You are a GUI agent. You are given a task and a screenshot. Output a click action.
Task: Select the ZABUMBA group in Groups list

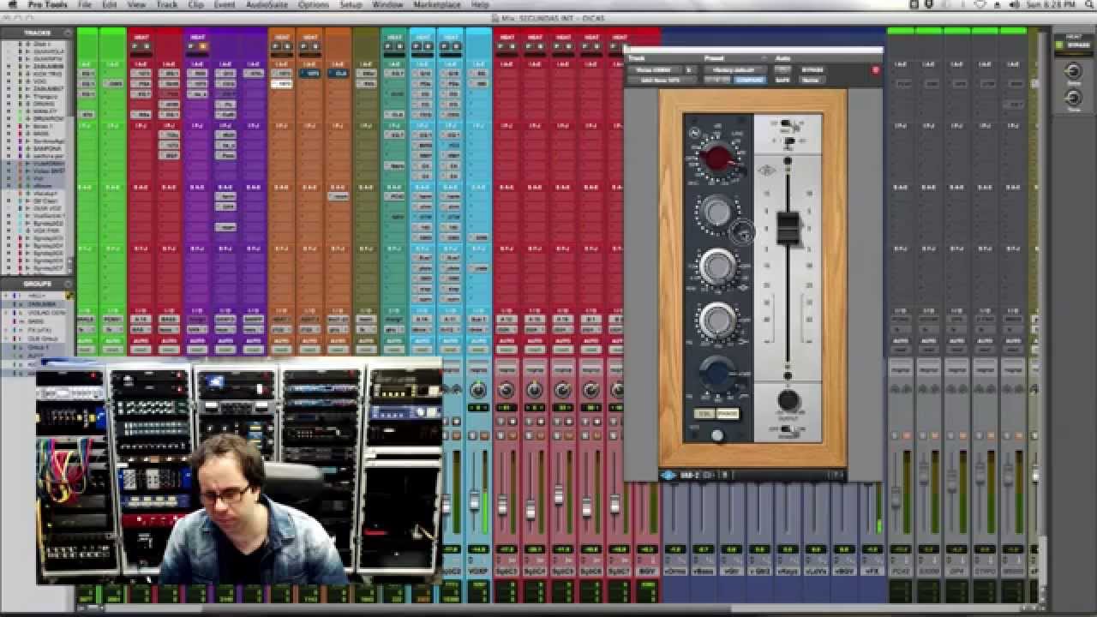[x=43, y=303]
